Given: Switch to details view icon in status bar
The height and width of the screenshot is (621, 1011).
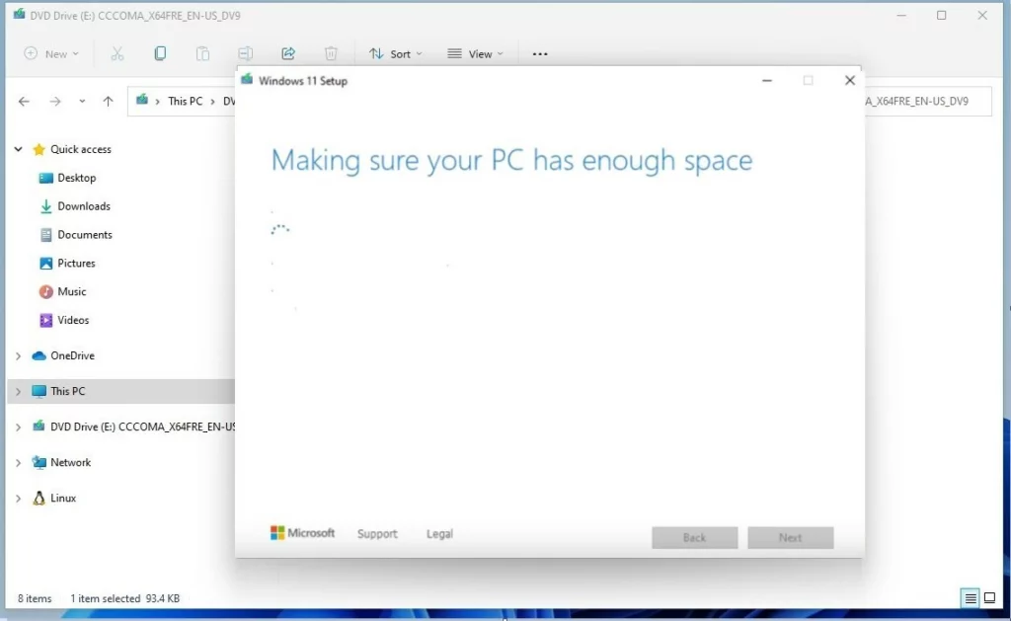Looking at the screenshot, I should (x=971, y=598).
